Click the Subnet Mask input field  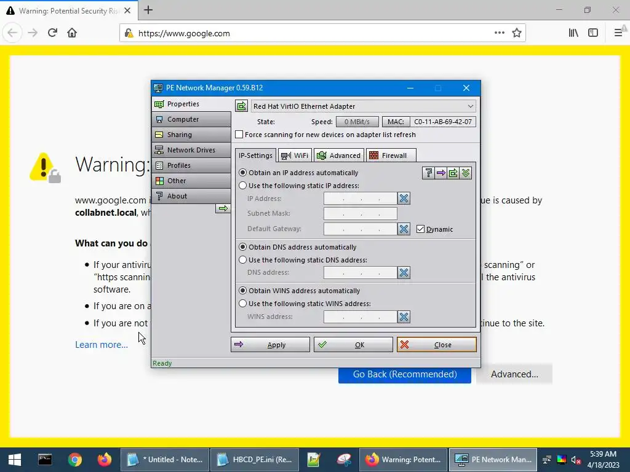[361, 213]
